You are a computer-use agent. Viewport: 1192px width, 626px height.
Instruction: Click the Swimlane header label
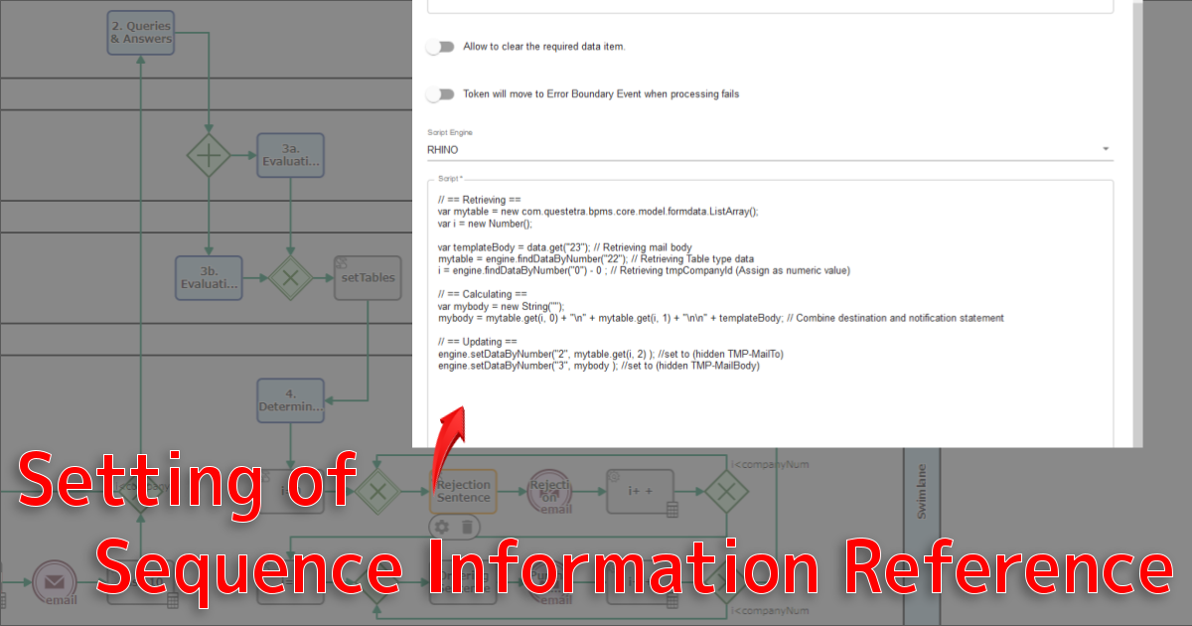(x=921, y=491)
